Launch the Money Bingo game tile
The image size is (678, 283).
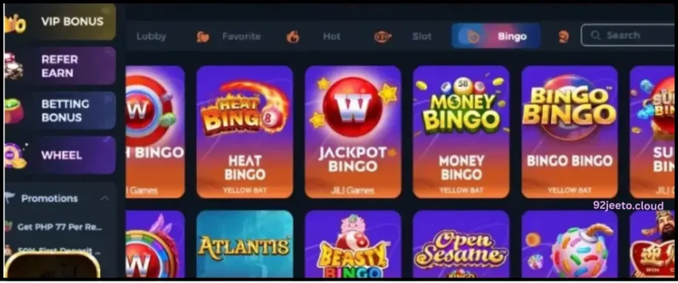461,132
